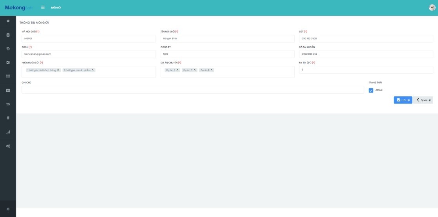
Task: Toggle the hamburger menu in header
Action: pyautogui.click(x=43, y=7)
